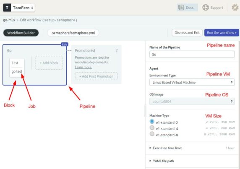Click the Support lifebuoy icon
Image resolution: width=240 pixels, height=169 pixels.
206,8
